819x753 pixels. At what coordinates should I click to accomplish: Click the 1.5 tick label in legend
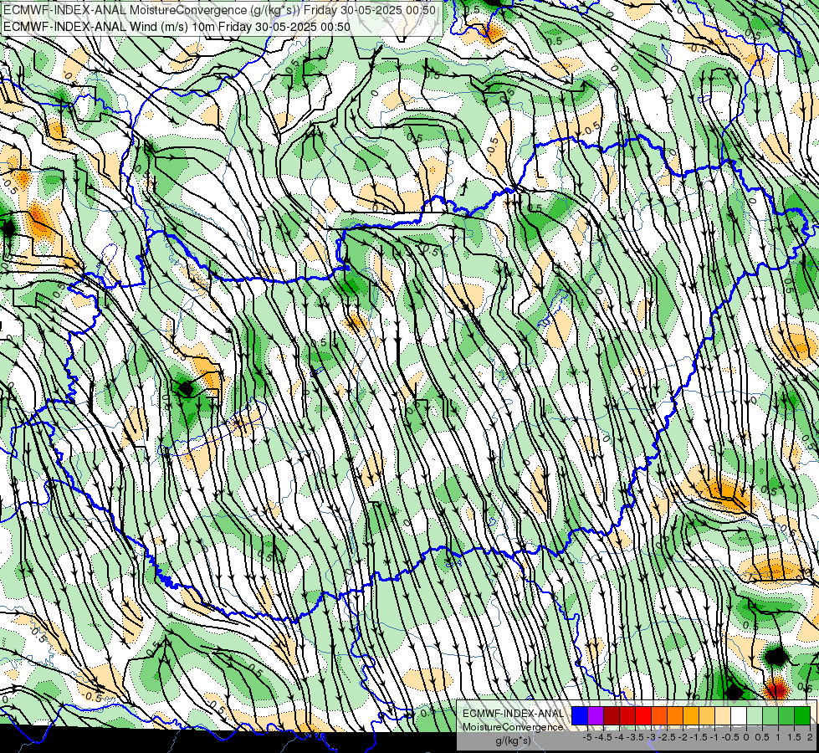pyautogui.click(x=794, y=737)
